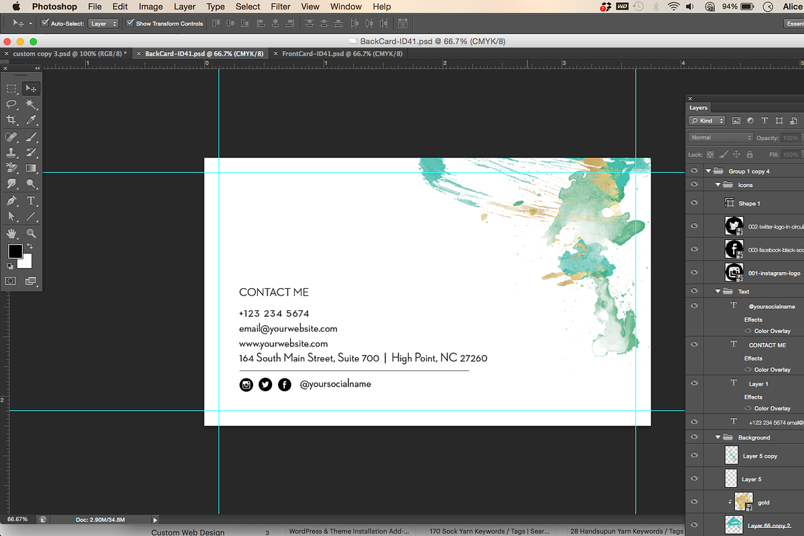This screenshot has width=804, height=536.
Task: Filter layers by type layer icon
Action: click(x=764, y=121)
